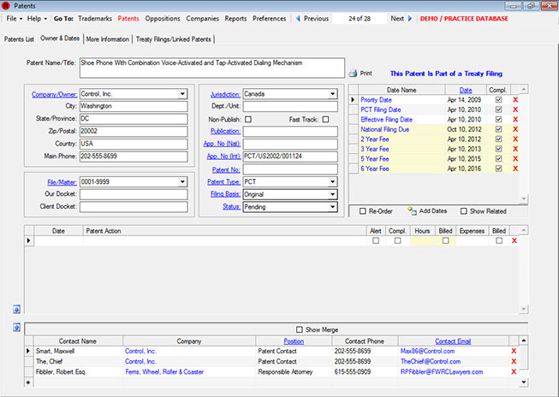Delete the Priority Date row with red X
559x397 pixels.
[x=514, y=100]
